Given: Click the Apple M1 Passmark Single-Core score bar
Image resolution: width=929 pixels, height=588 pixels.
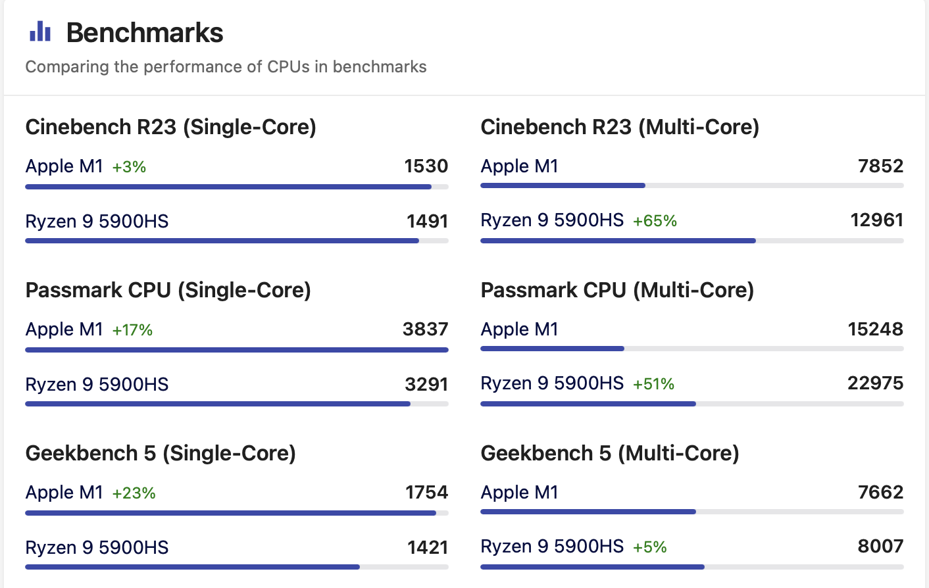Looking at the screenshot, I should (237, 350).
